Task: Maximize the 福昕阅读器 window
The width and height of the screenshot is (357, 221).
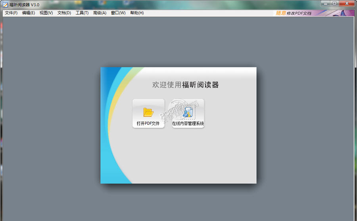Action: 334,4
